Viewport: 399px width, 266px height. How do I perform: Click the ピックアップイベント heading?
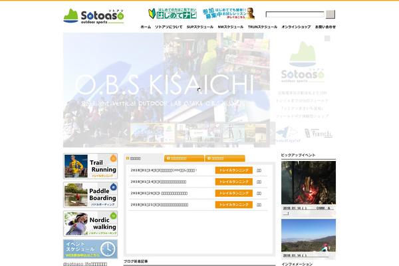298,155
